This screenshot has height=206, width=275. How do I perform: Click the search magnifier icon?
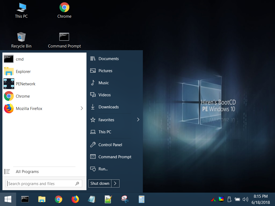tap(77, 183)
